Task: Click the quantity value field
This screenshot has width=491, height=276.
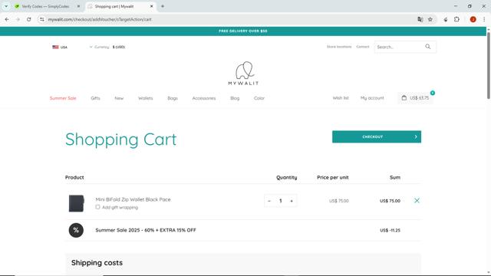Action: click(281, 201)
